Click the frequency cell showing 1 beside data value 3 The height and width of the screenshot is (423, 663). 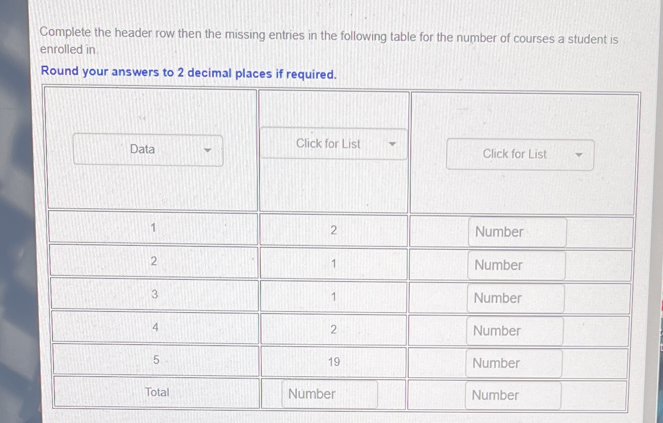coord(333,296)
